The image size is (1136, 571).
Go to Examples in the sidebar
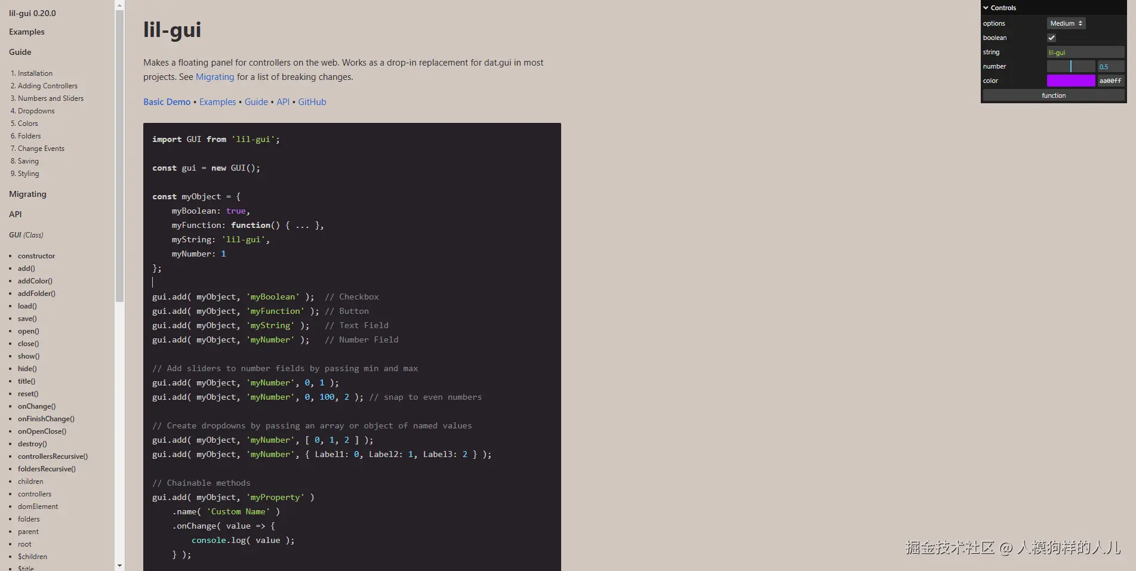click(27, 32)
